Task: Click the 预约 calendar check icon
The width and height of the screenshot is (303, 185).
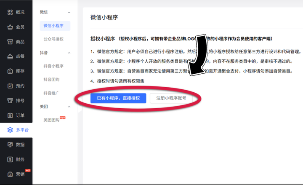Action: point(10,86)
